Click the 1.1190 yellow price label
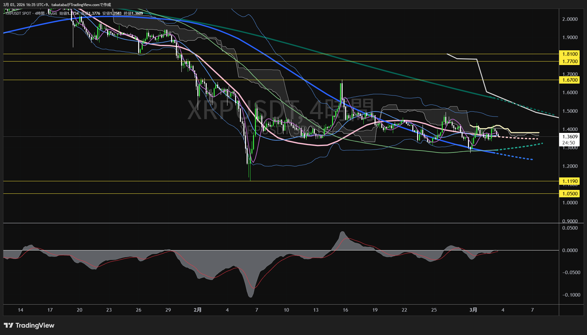This screenshot has height=335, width=587. point(570,181)
